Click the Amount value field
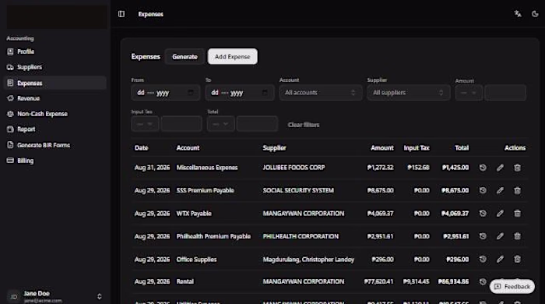545x304 pixels. click(x=505, y=93)
